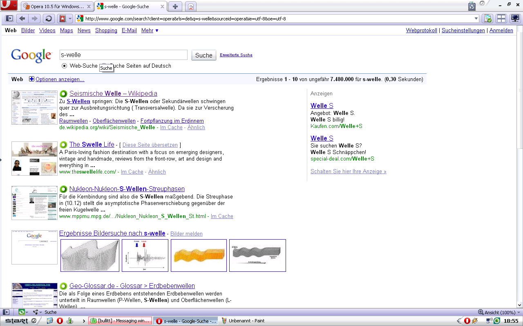Viewport: 523px width, 326px height.
Task: Open The Swelle Life result link
Action: coord(92,144)
